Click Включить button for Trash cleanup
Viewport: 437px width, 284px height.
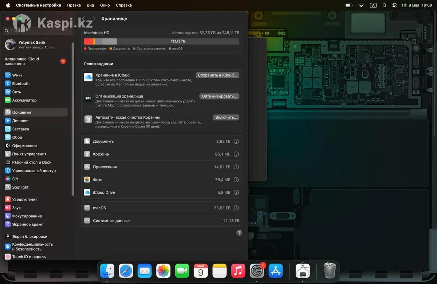coord(226,118)
